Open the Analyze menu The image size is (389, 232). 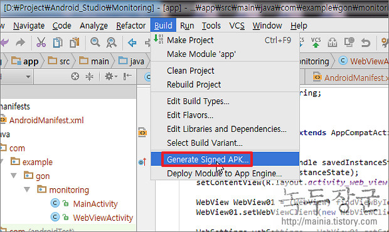coord(93,26)
